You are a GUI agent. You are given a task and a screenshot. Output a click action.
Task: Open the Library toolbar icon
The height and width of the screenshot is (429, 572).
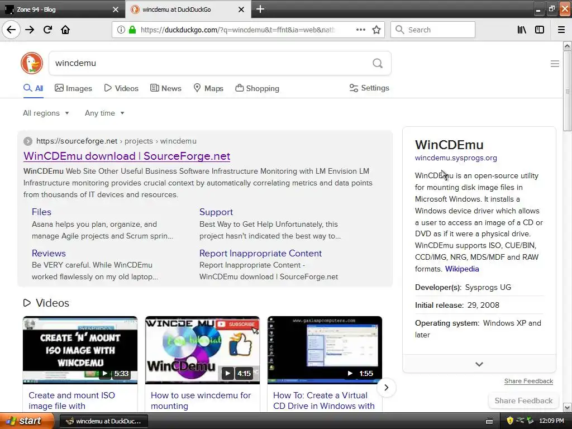pos(522,30)
